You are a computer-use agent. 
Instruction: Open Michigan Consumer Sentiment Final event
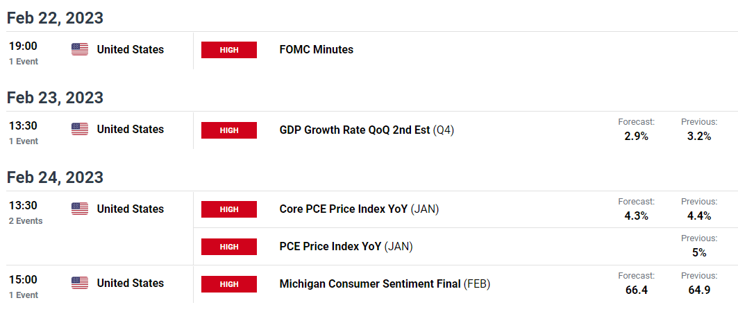coord(385,284)
